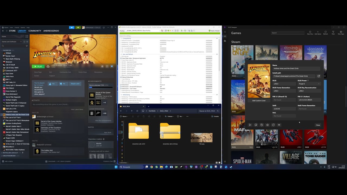Click taskbar Búsqueda search box
347x195 pixels.
131,167
